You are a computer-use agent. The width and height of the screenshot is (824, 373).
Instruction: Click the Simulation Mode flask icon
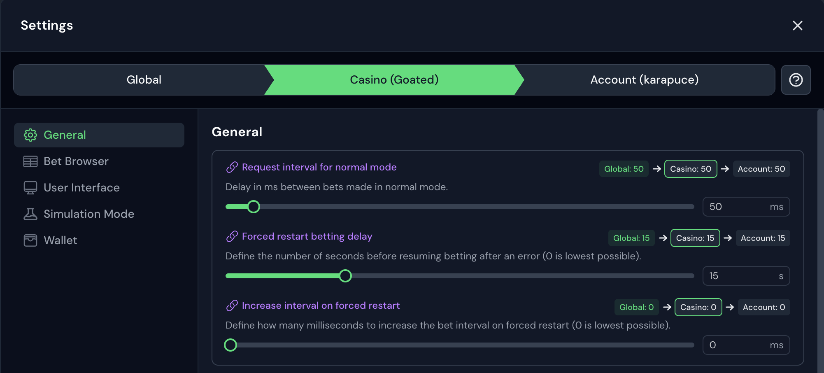(30, 214)
